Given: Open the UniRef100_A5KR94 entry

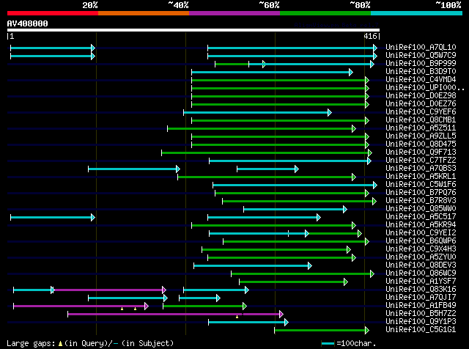Looking at the screenshot, I should [x=421, y=225].
